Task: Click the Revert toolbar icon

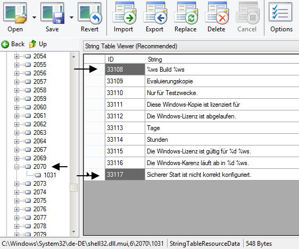Action: [x=90, y=13]
